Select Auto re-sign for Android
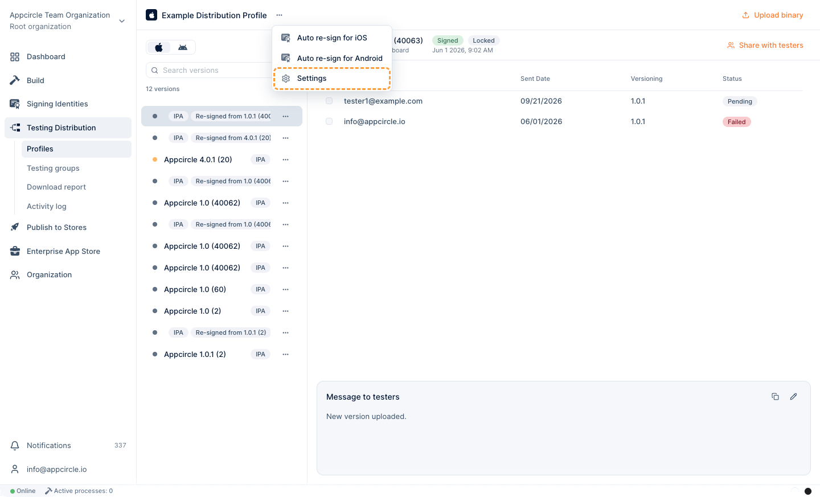This screenshot has height=497, width=820. [x=332, y=58]
